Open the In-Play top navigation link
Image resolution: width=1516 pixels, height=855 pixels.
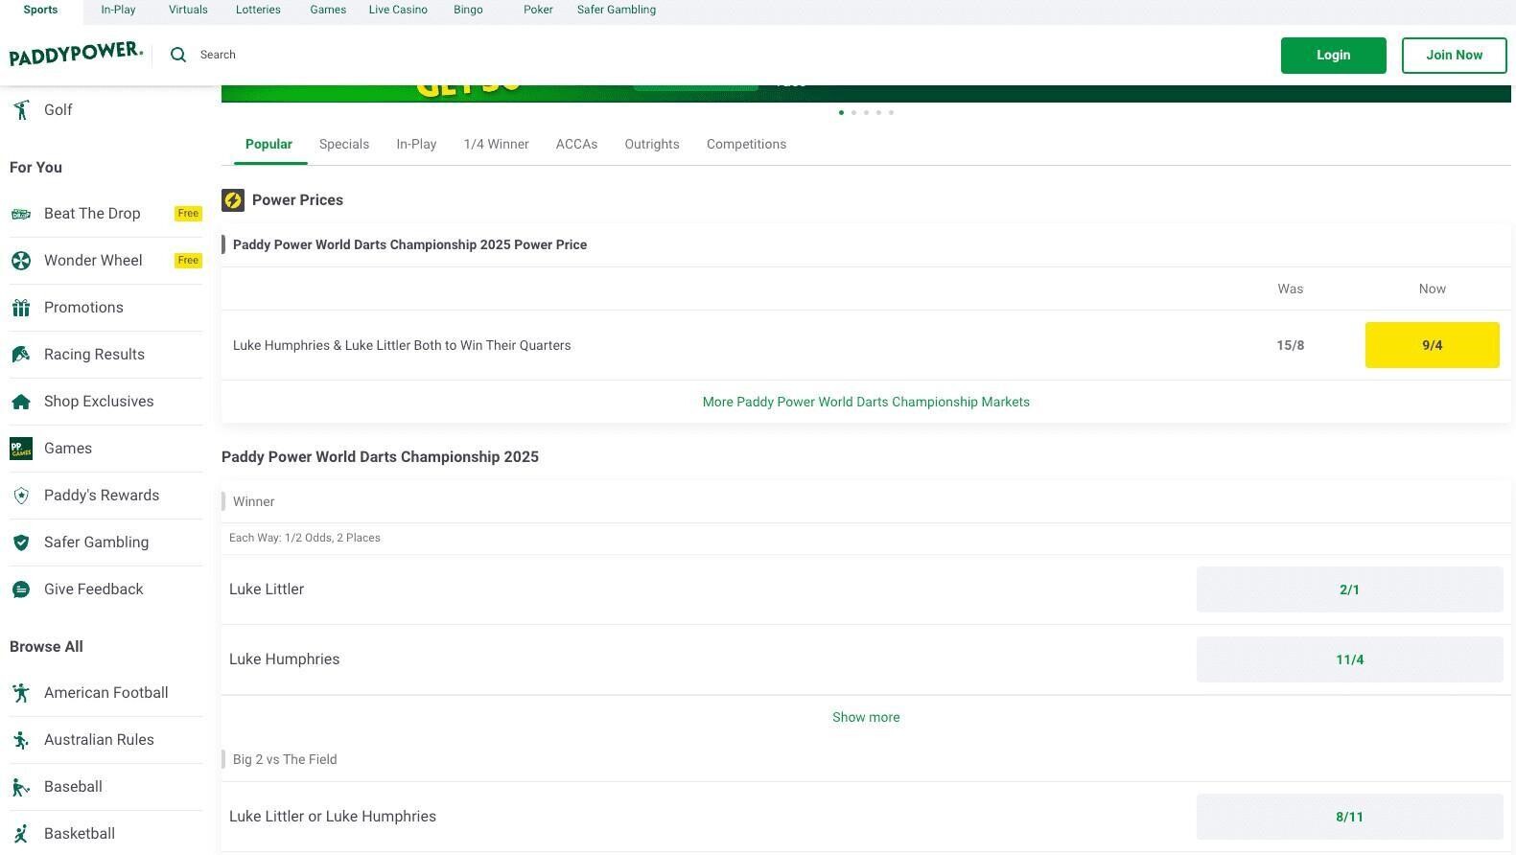(x=118, y=10)
